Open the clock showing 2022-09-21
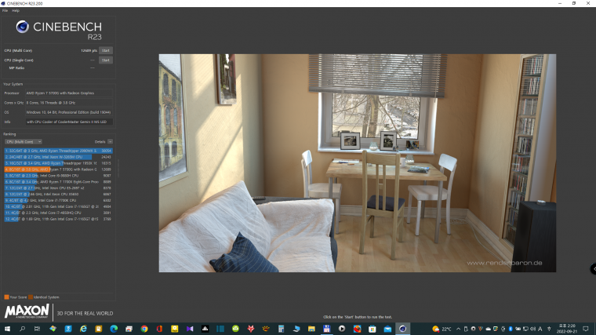This screenshot has height=335, width=596. [x=567, y=329]
